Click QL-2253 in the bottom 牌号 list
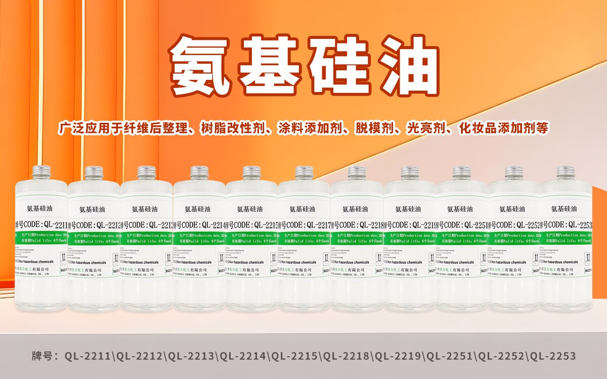The image size is (607, 379). (x=553, y=356)
